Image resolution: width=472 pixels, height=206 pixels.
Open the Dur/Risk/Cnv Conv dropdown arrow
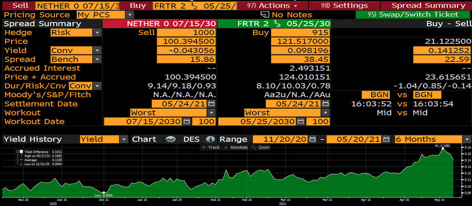point(98,86)
